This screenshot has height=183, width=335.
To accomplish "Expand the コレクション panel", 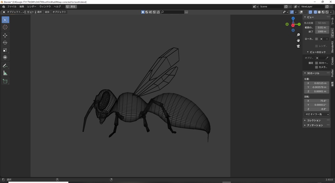I will coord(314,120).
